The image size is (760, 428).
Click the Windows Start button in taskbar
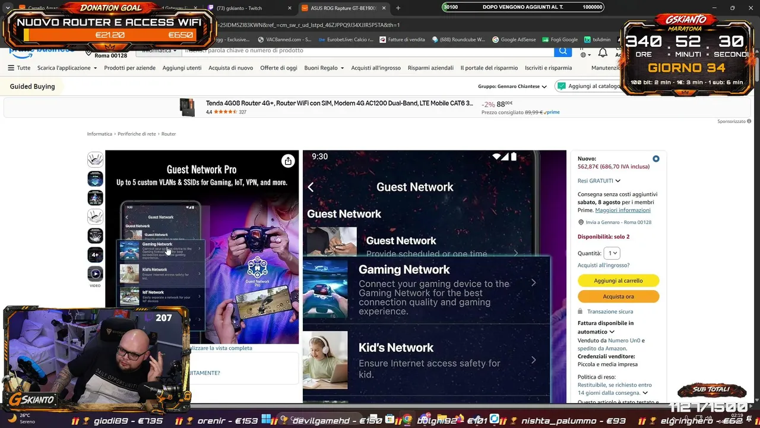pos(265,419)
